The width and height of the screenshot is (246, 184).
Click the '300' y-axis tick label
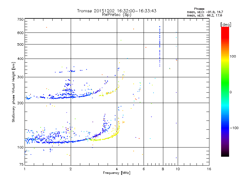(x=20, y=77)
